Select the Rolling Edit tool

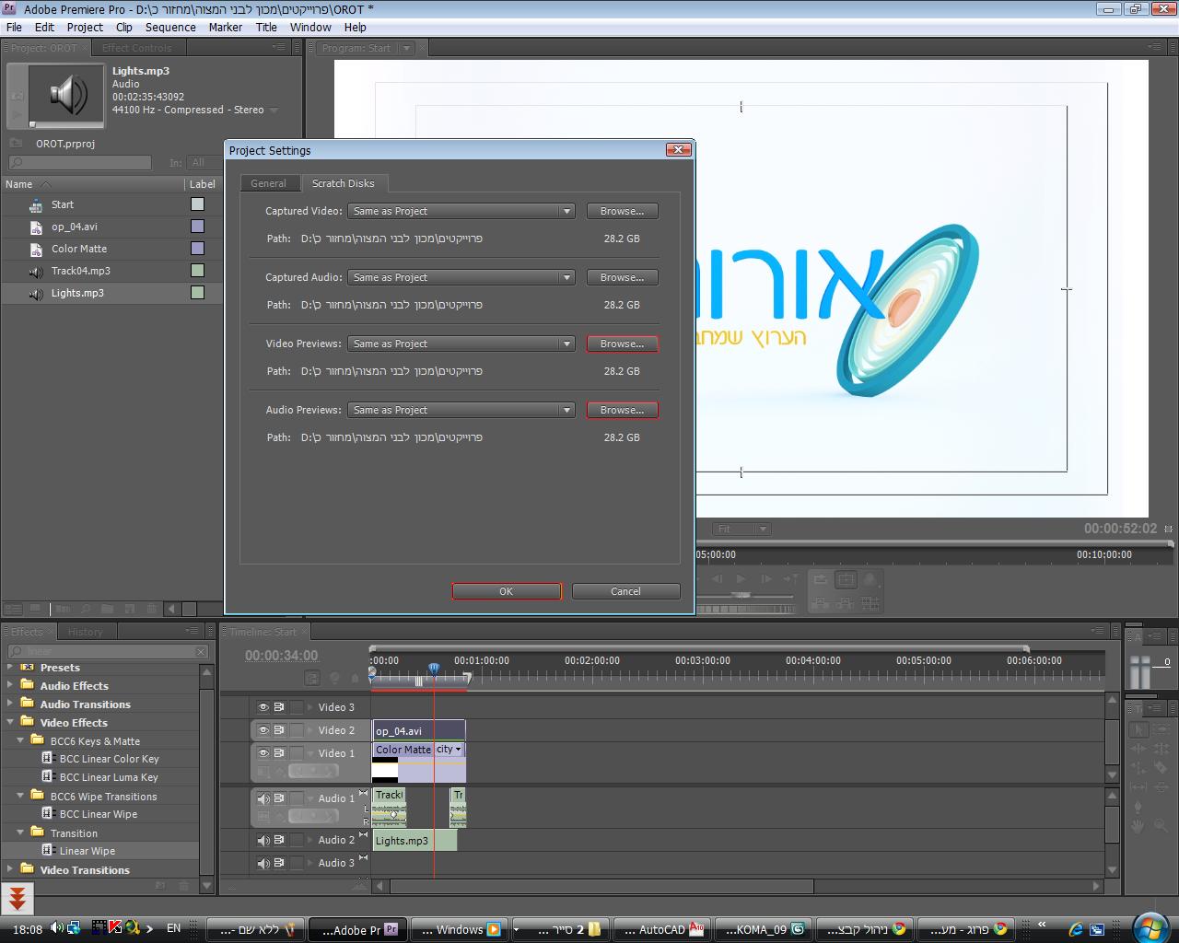click(x=1161, y=749)
